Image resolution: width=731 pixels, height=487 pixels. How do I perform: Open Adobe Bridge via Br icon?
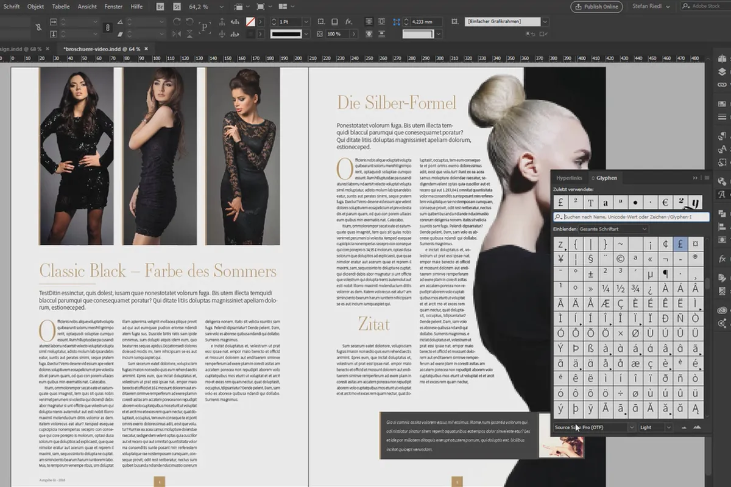tap(160, 7)
